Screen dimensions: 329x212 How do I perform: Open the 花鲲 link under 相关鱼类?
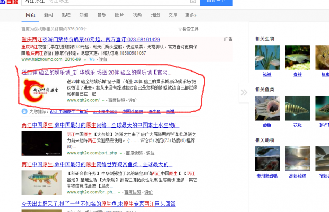click(298, 125)
